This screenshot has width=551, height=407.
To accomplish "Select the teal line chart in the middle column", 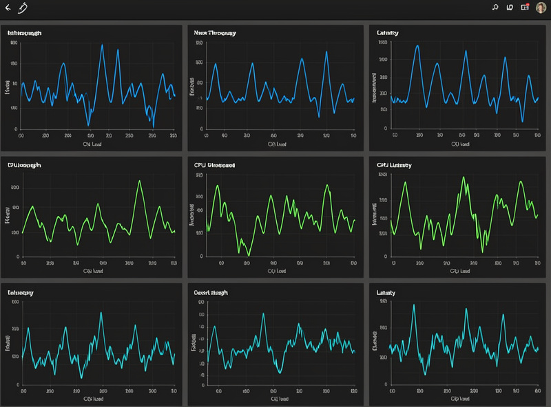I will point(275,345).
